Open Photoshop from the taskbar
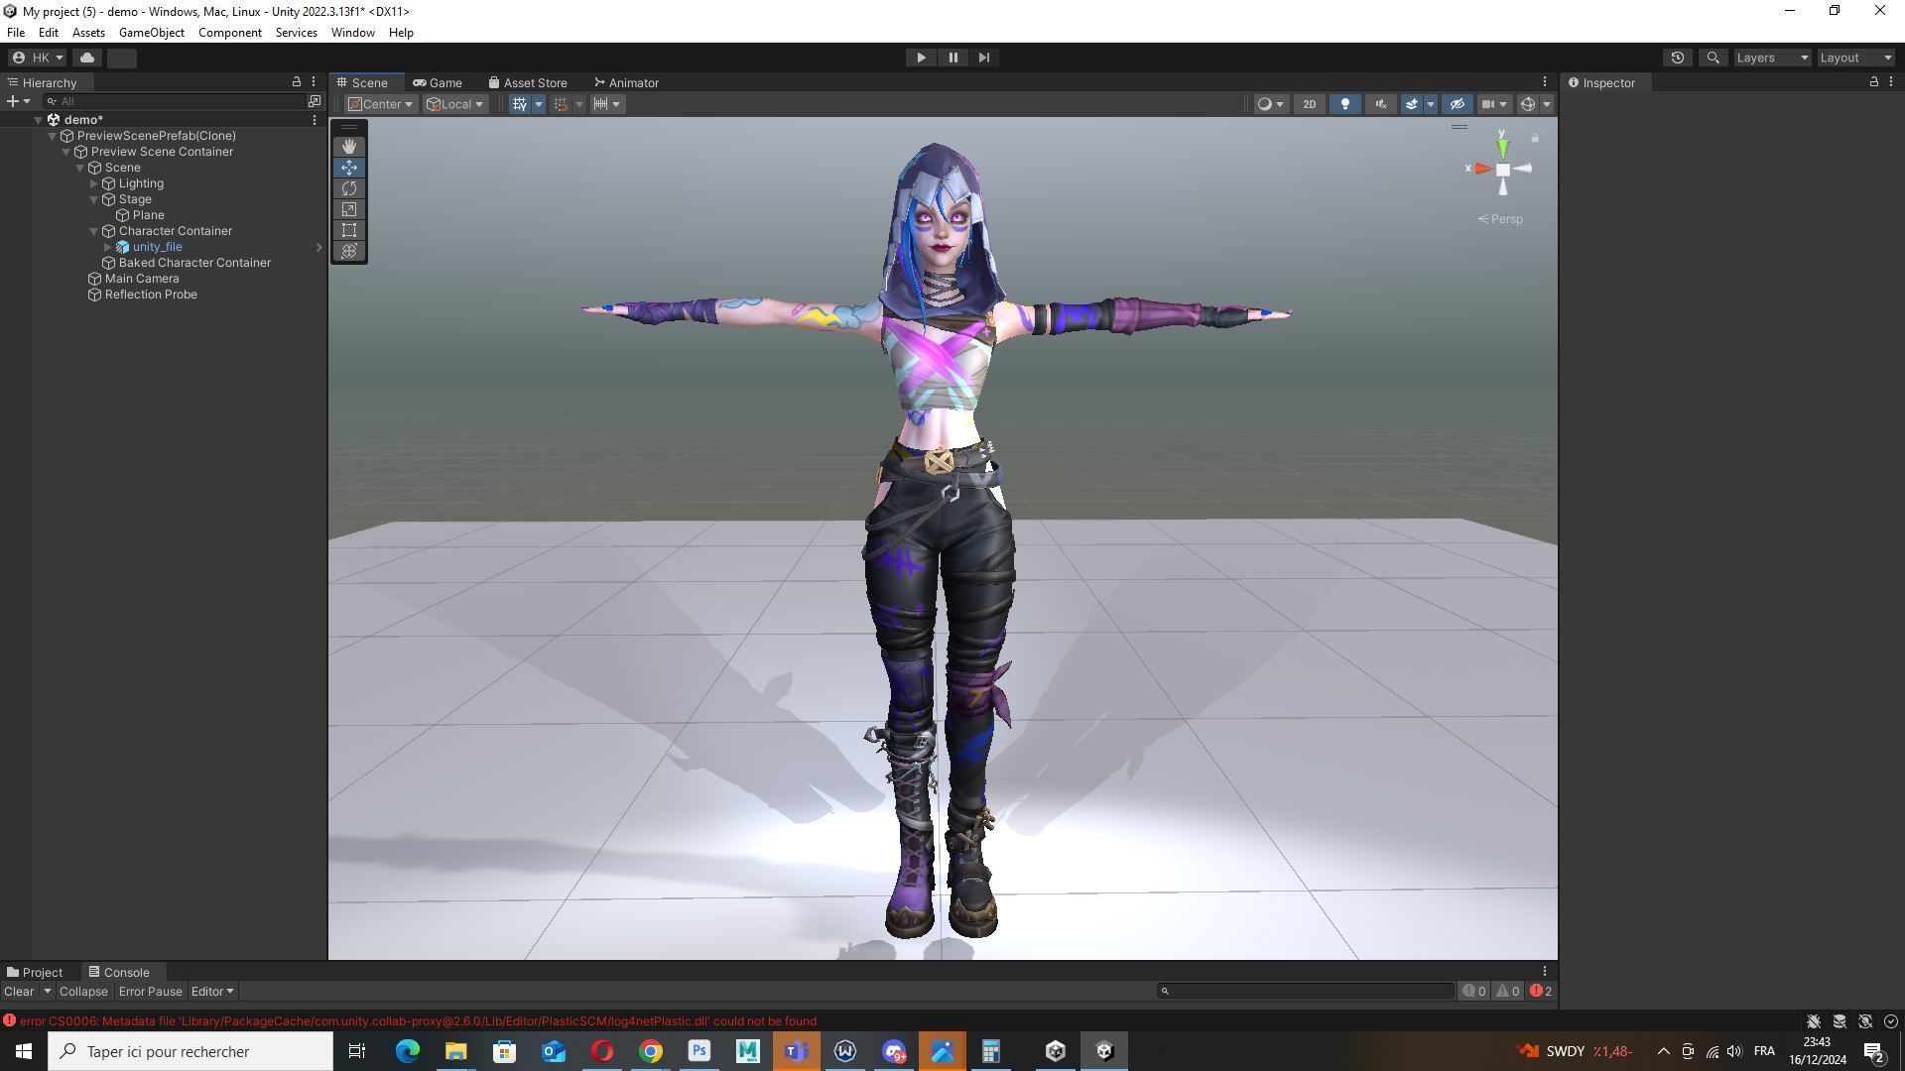Viewport: 1905px width, 1071px height. point(699,1051)
